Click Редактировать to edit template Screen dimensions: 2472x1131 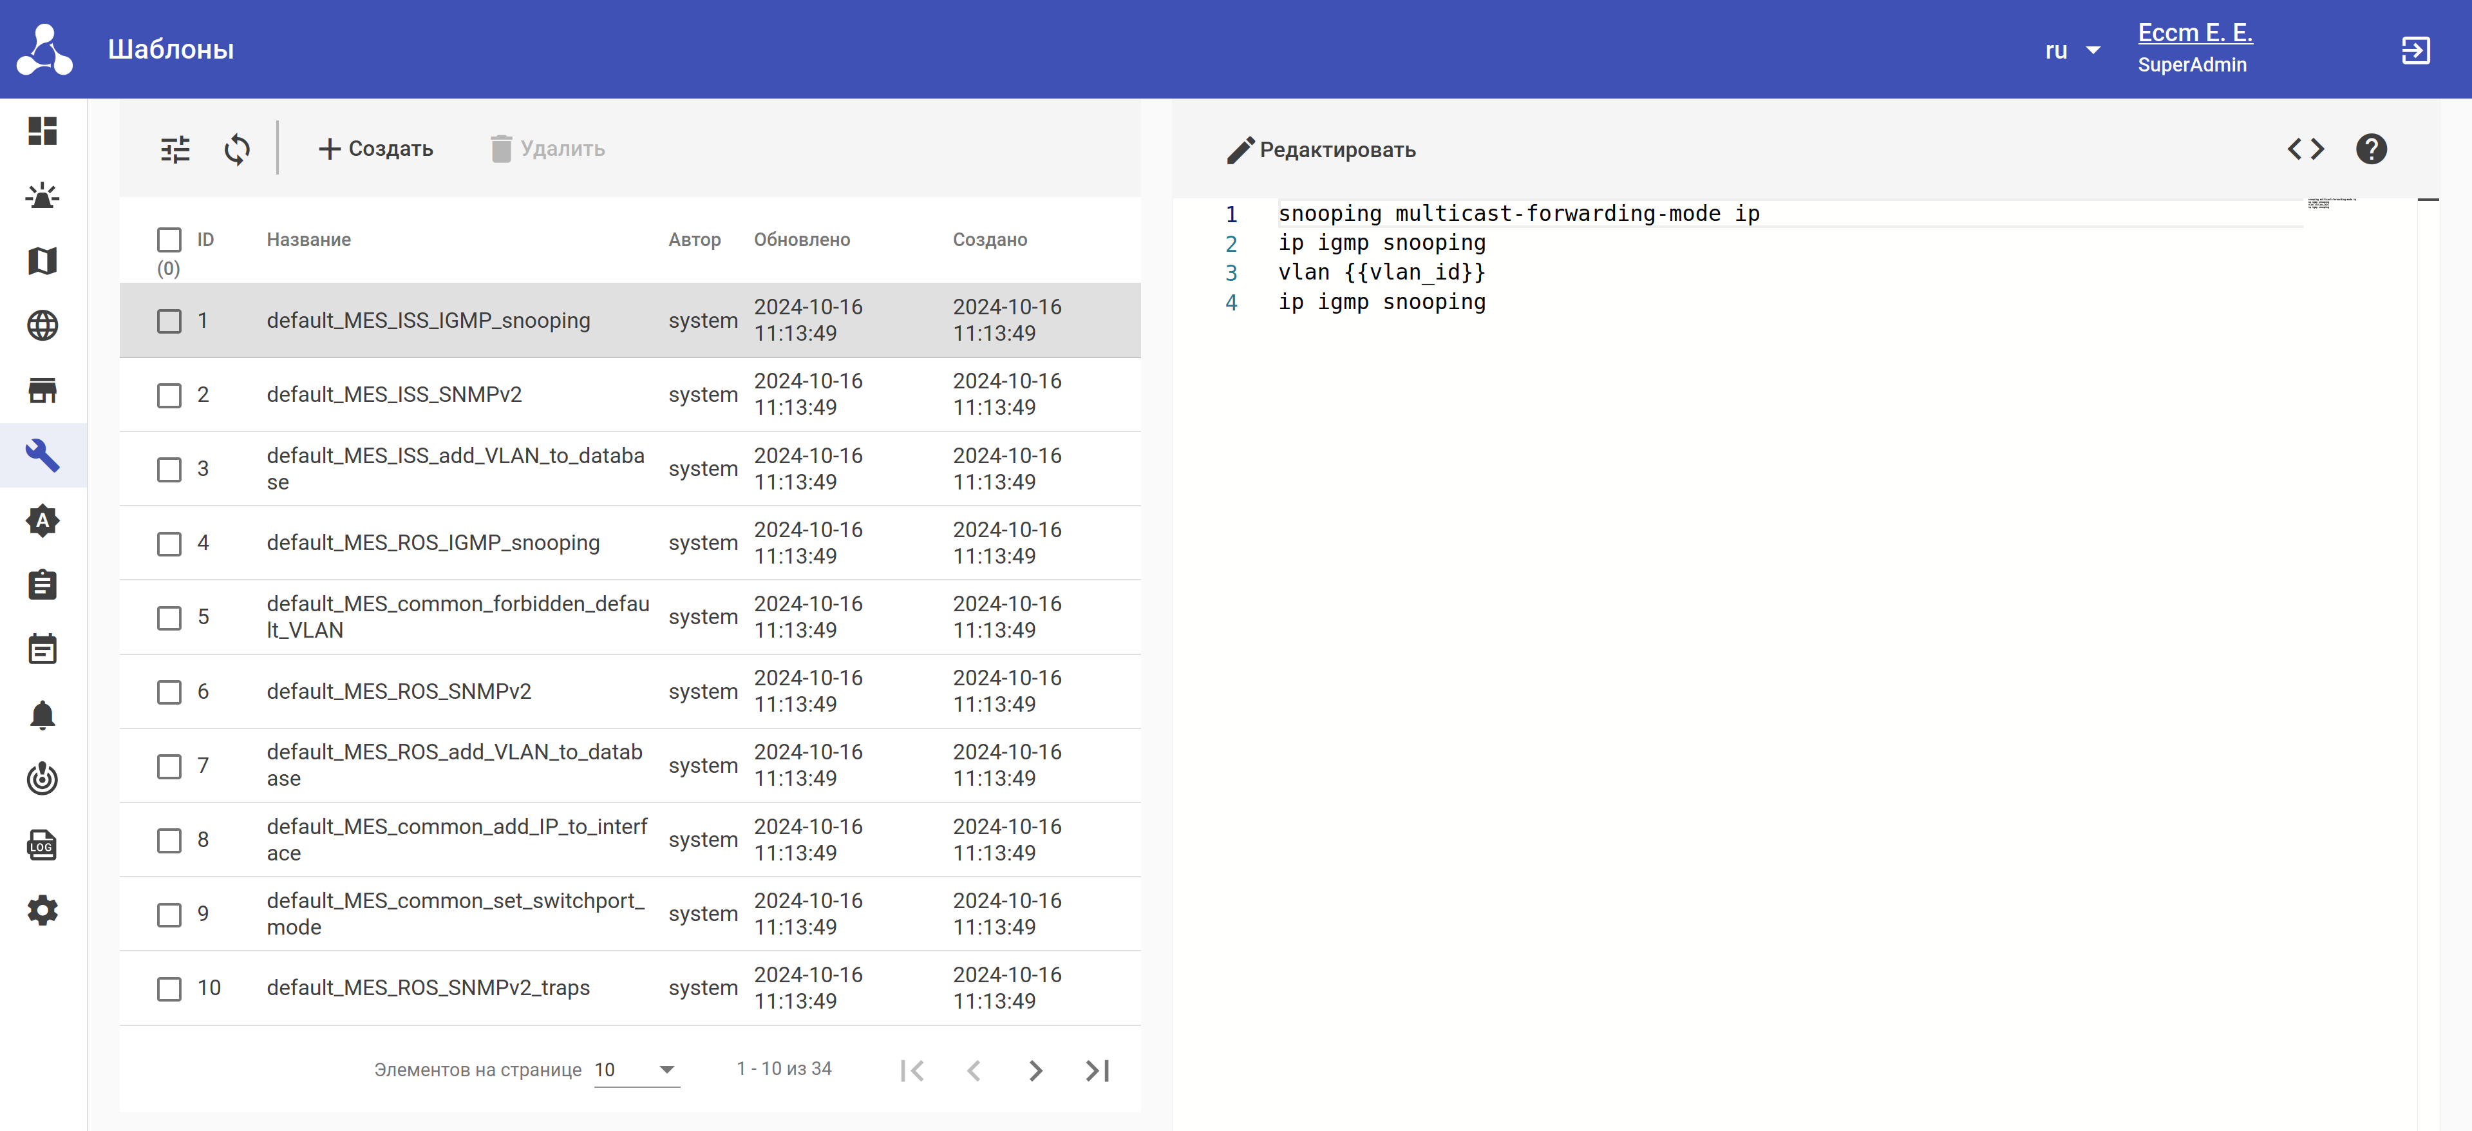(1321, 150)
